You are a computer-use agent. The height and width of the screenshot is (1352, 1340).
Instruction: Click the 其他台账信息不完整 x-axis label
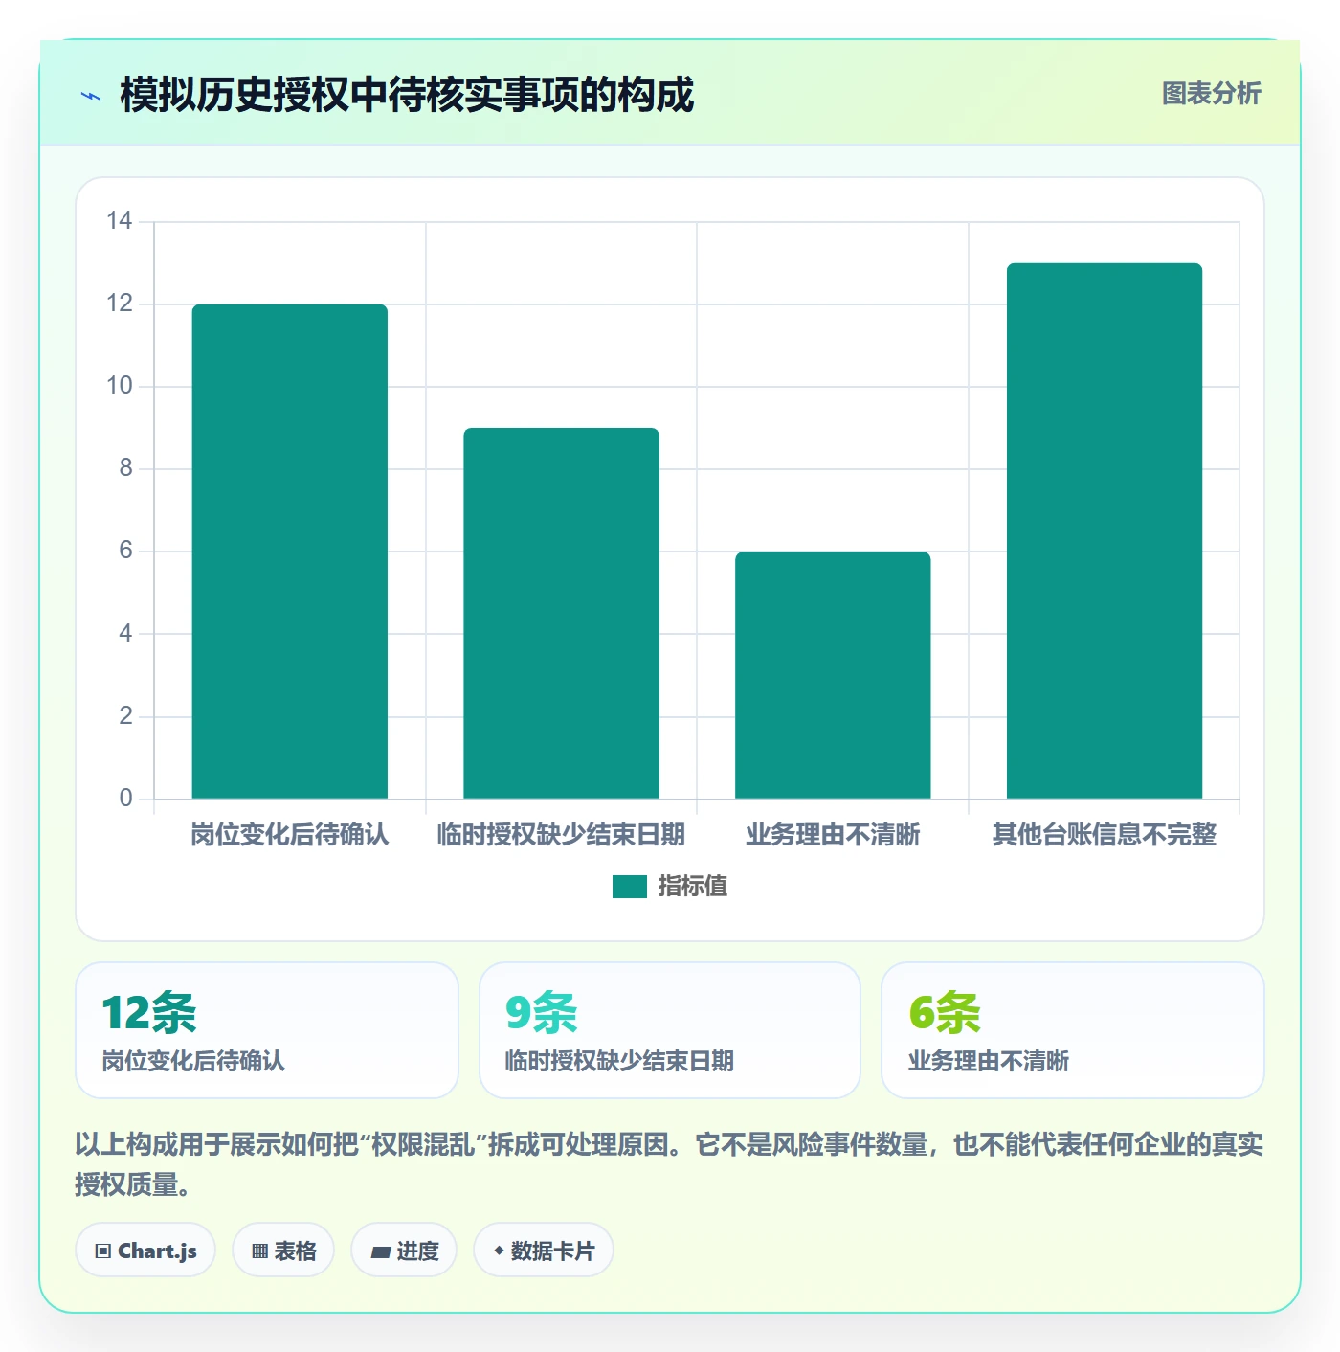tap(1105, 835)
